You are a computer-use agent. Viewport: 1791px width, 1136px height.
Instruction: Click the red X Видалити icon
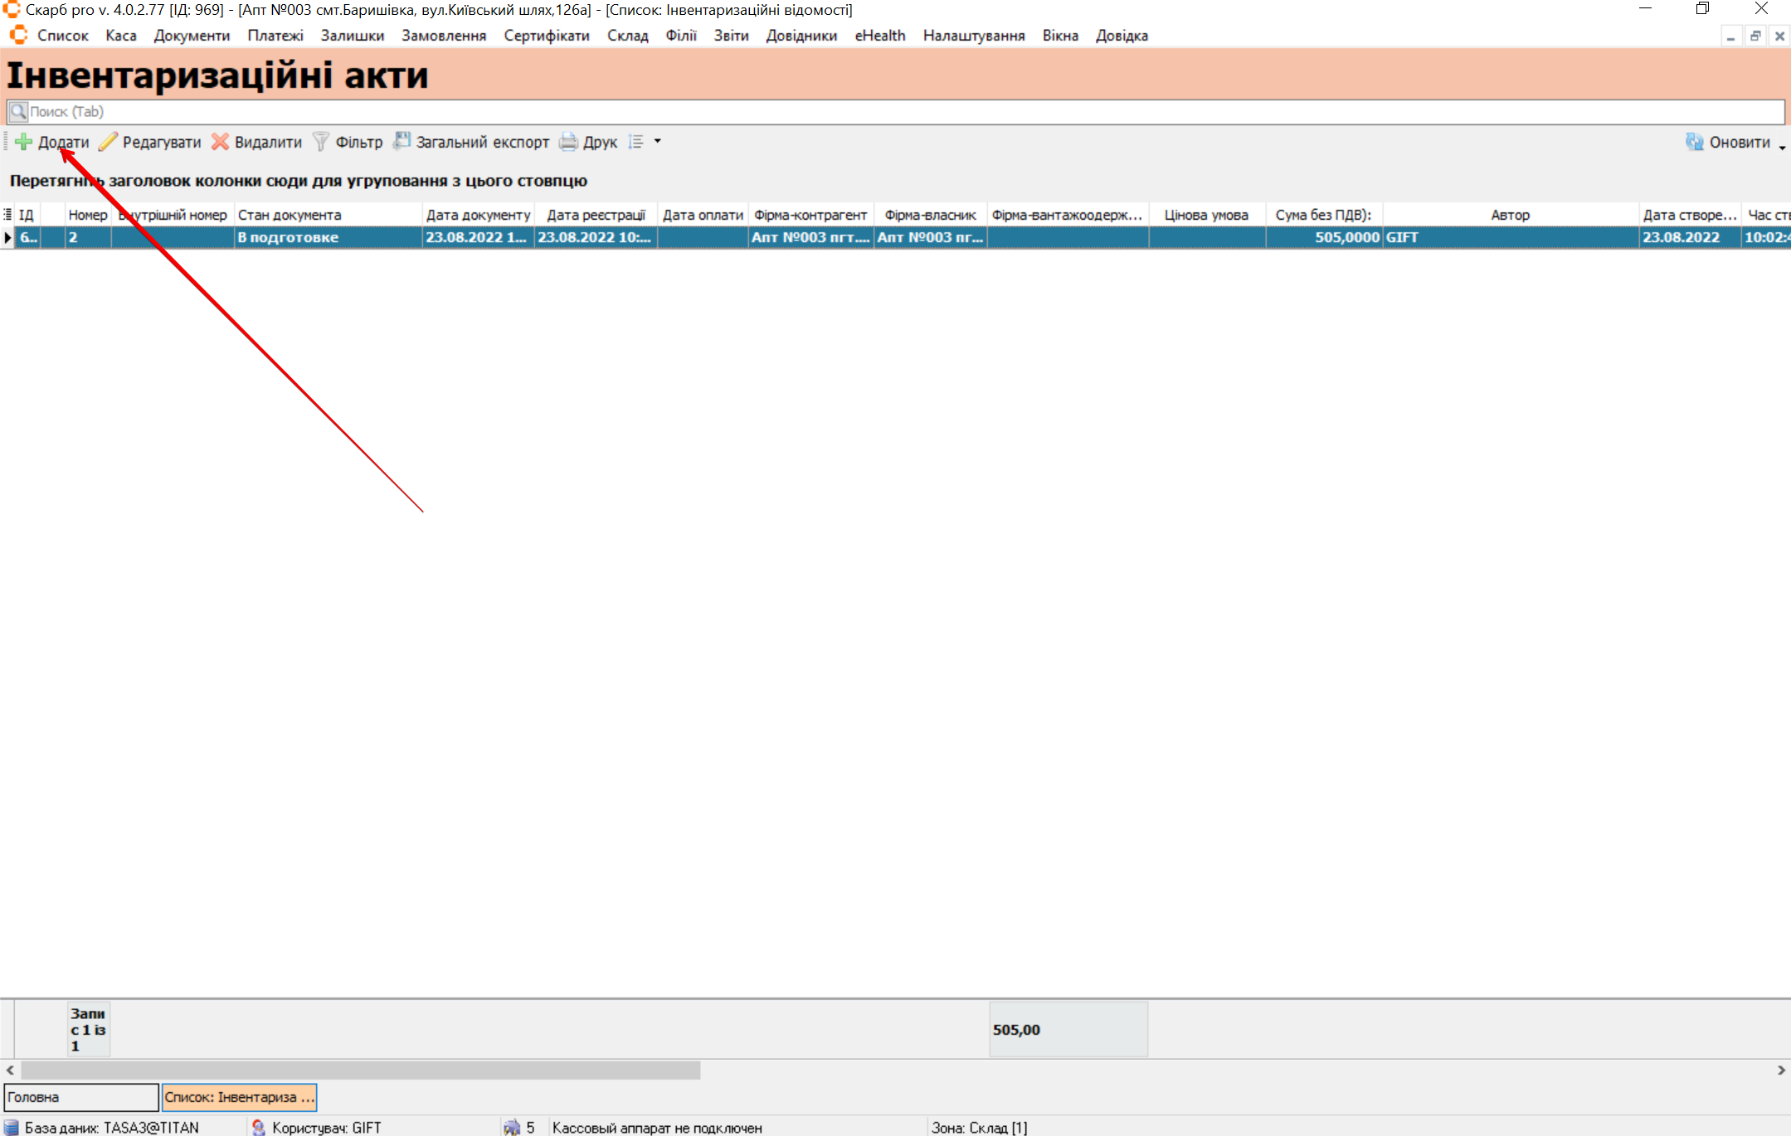click(x=220, y=142)
